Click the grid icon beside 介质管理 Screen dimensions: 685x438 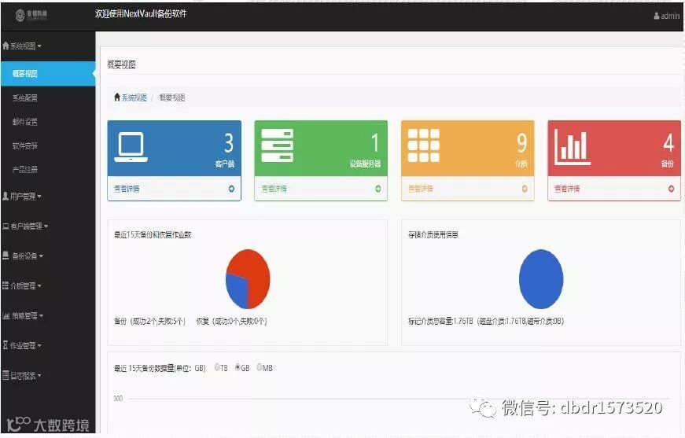(x=6, y=285)
